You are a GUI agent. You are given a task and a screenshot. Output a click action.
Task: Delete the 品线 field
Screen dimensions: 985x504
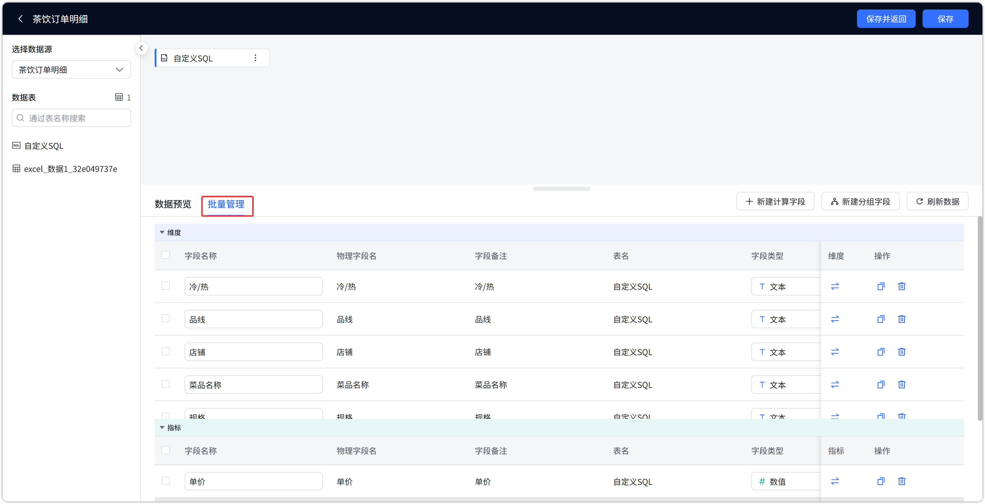902,319
